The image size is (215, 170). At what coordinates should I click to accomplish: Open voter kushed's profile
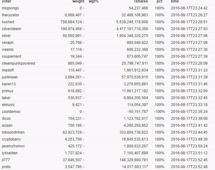click(x=8, y=22)
